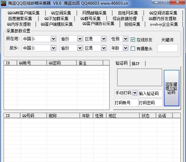Click the captcha image box
Image resolution: width=186 pixels, height=162 pixels.
pyautogui.click(x=140, y=77)
